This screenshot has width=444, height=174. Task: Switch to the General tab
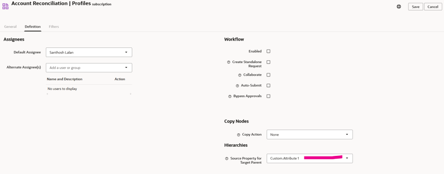tap(10, 27)
